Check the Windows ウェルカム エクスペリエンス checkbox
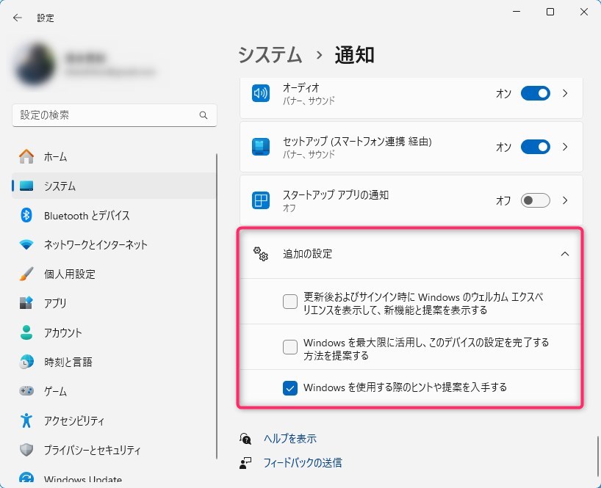Viewport: 601px width, 488px height. [x=290, y=302]
